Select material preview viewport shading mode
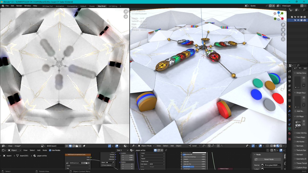The height and width of the screenshot is (173, 308). (278, 146)
